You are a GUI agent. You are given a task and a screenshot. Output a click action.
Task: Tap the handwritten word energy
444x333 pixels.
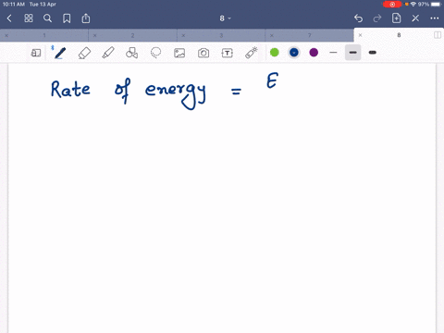(176, 96)
